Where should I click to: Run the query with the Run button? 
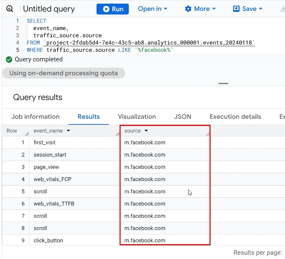pos(112,9)
